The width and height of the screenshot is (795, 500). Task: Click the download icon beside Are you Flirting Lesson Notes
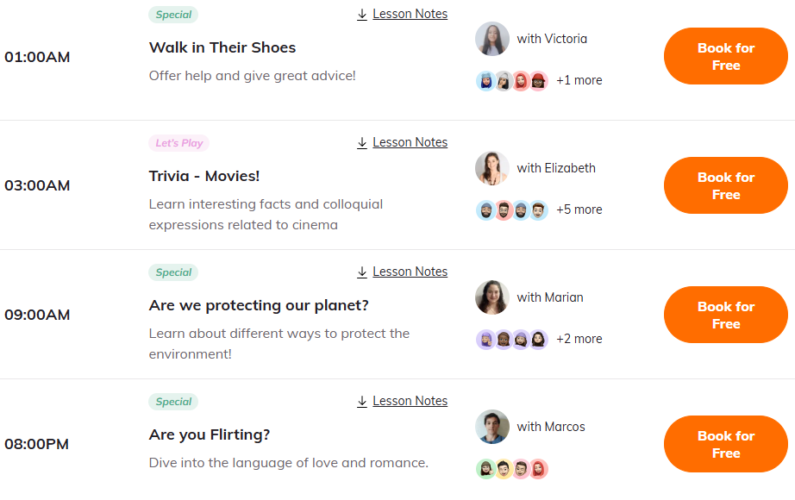(360, 401)
